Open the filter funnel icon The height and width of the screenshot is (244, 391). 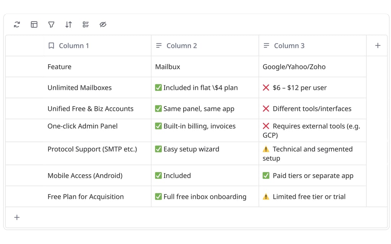(52, 24)
